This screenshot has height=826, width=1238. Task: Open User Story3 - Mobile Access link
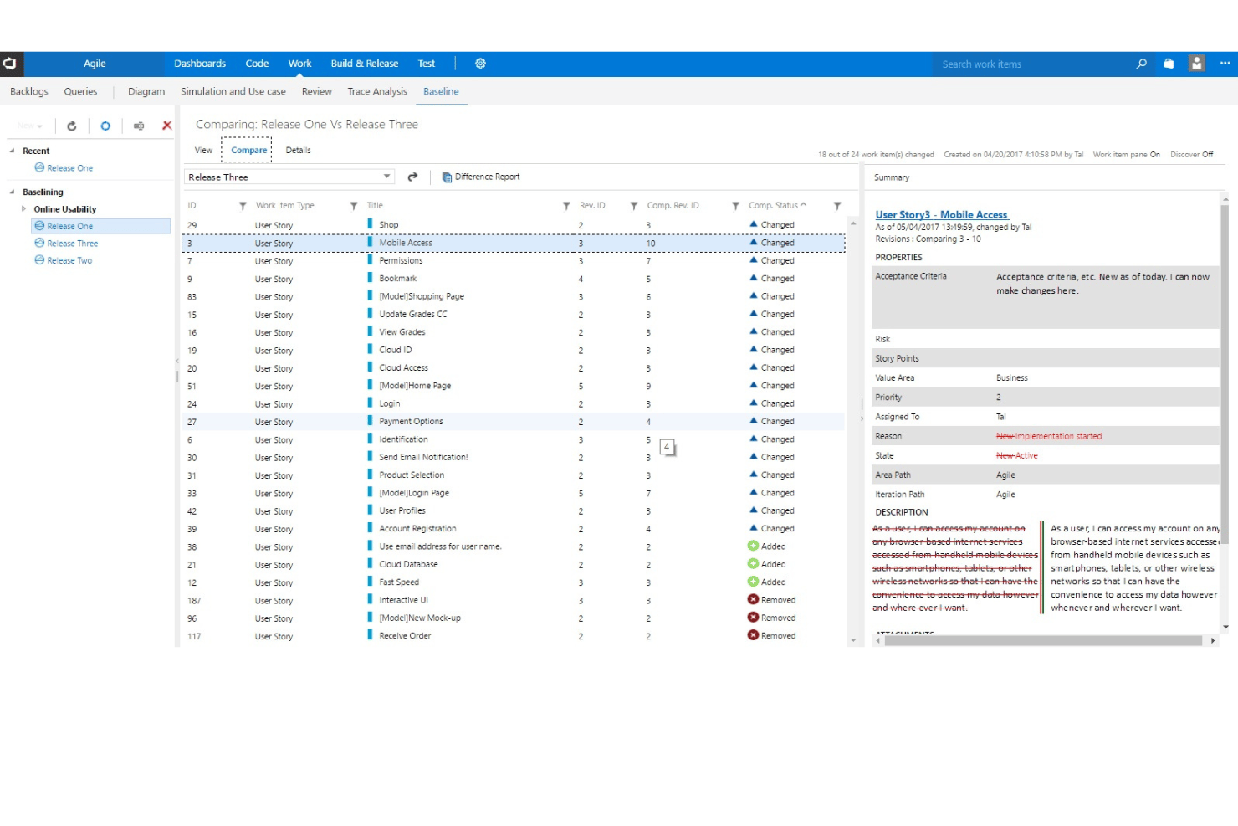(x=941, y=215)
